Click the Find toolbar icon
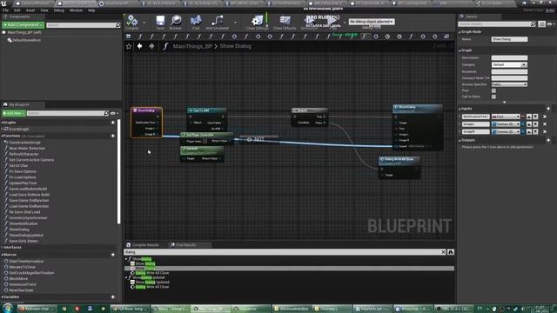The height and width of the screenshot is (313, 557). [x=195, y=21]
